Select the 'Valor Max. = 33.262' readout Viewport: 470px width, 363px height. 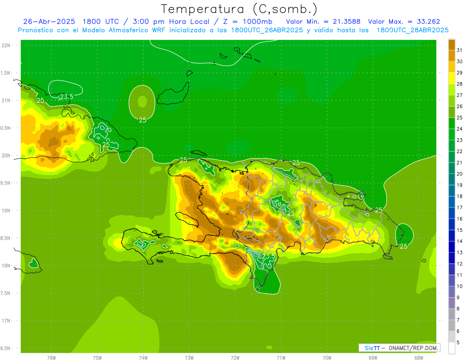[x=404, y=22]
